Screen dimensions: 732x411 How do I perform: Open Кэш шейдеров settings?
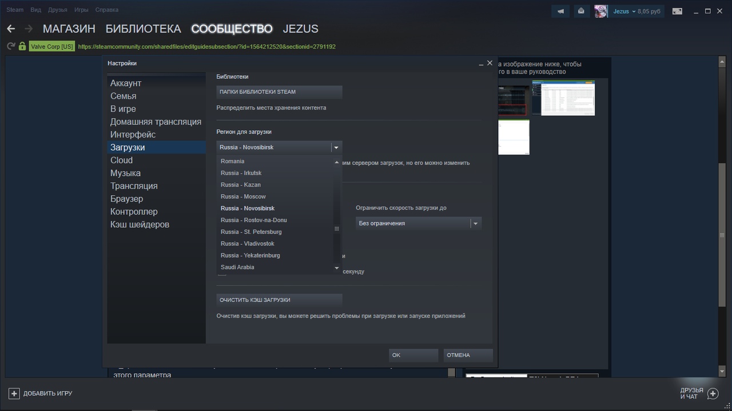[156, 224]
